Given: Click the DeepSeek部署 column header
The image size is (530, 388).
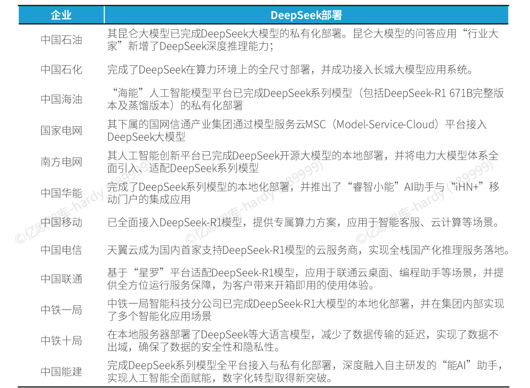Looking at the screenshot, I should pos(306,15).
